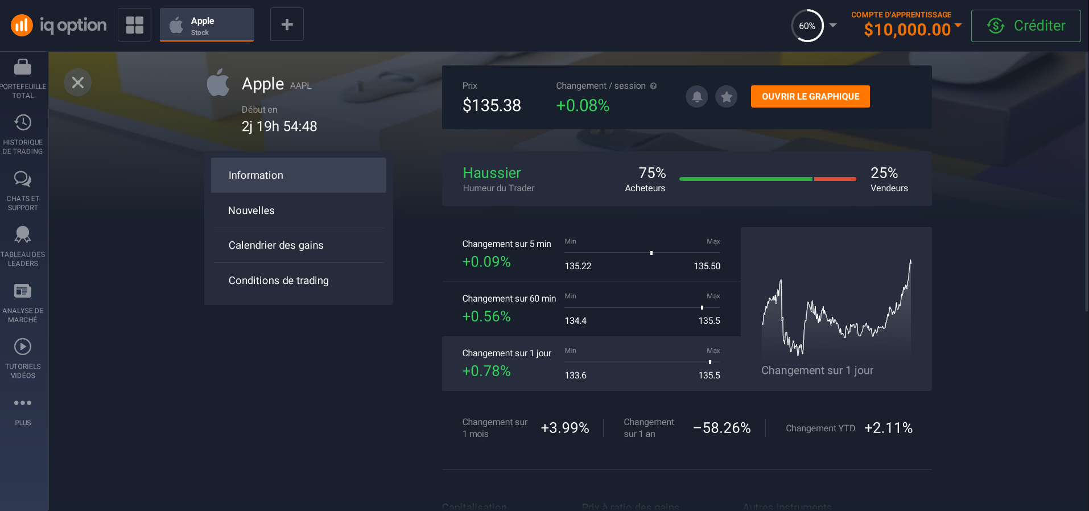This screenshot has height=511, width=1089.
Task: Click the IQ Option logo
Action: [x=59, y=25]
